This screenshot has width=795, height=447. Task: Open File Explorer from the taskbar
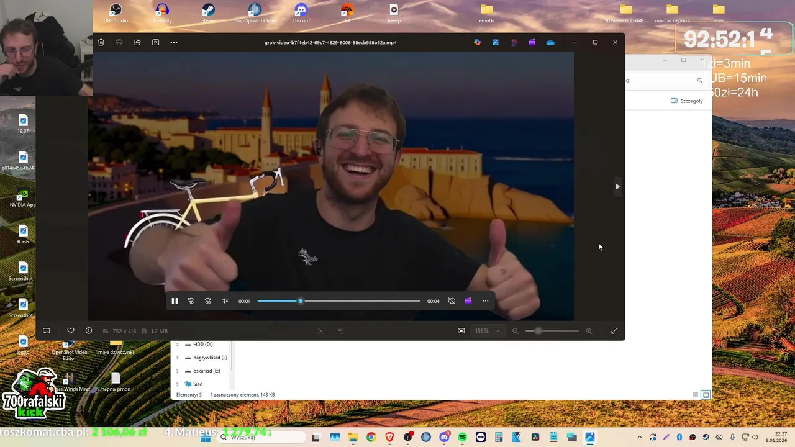pyautogui.click(x=353, y=437)
